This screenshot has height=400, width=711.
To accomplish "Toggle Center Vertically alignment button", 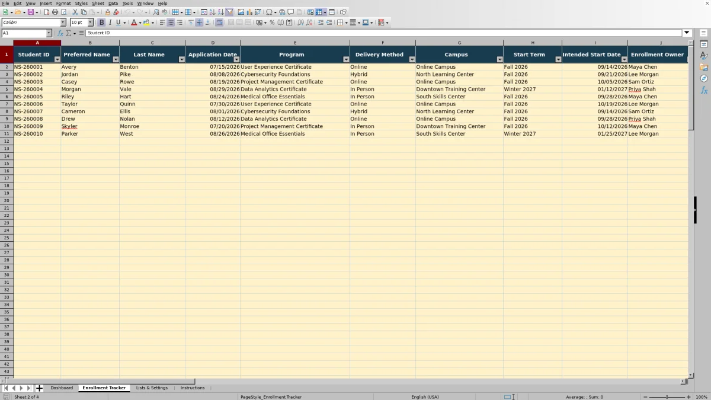I will click(x=199, y=23).
